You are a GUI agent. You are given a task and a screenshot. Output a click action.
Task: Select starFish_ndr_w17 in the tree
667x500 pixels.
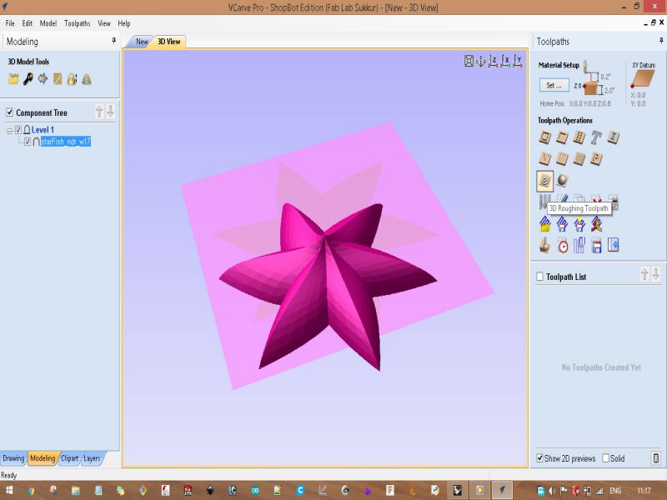coord(66,142)
